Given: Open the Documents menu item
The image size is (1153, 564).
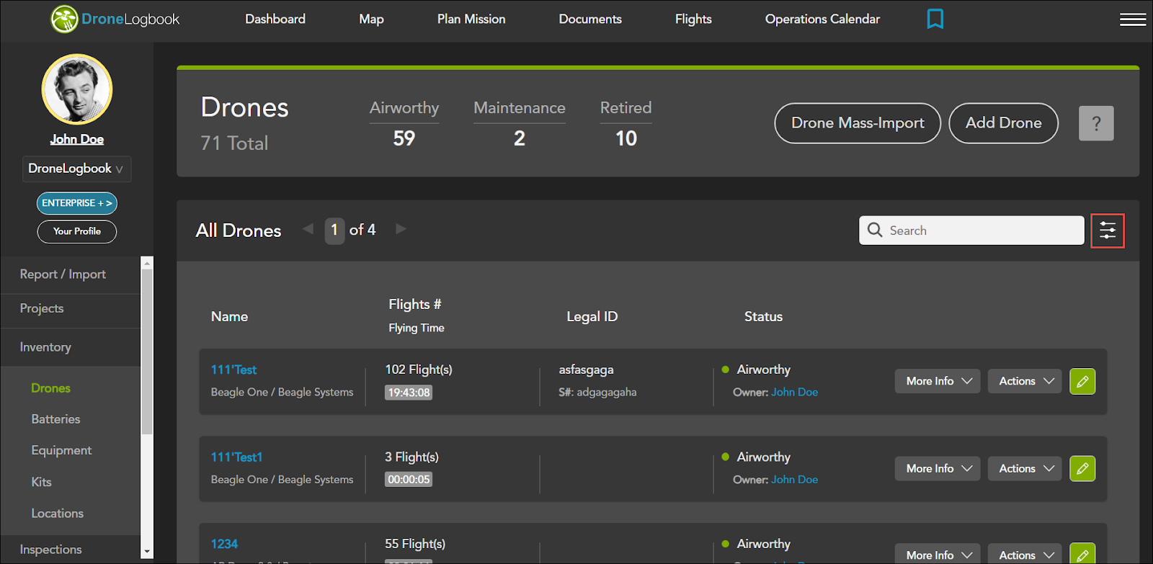Looking at the screenshot, I should [x=590, y=19].
